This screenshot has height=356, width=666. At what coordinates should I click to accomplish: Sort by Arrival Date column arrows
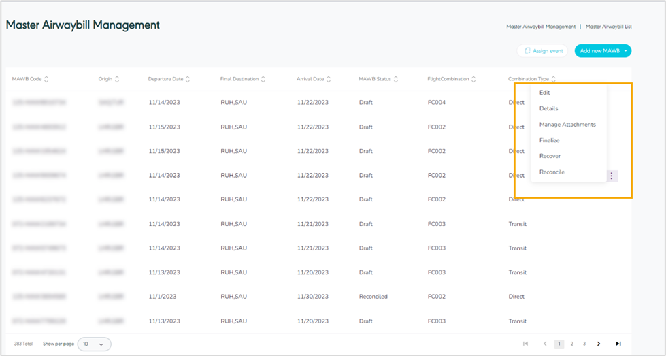point(329,80)
